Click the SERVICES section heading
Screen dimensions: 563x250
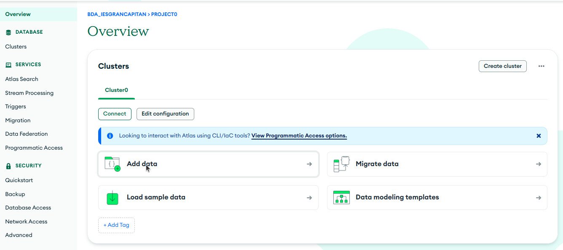click(28, 65)
